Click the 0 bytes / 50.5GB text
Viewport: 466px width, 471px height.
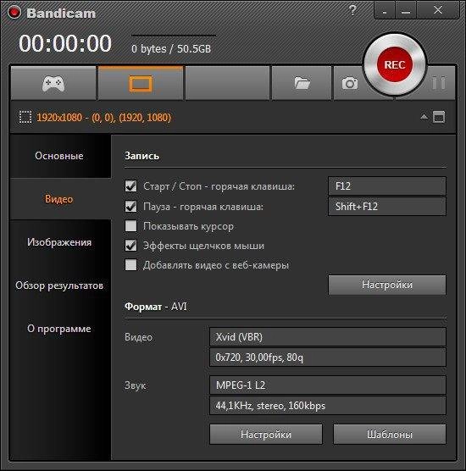[x=171, y=48]
